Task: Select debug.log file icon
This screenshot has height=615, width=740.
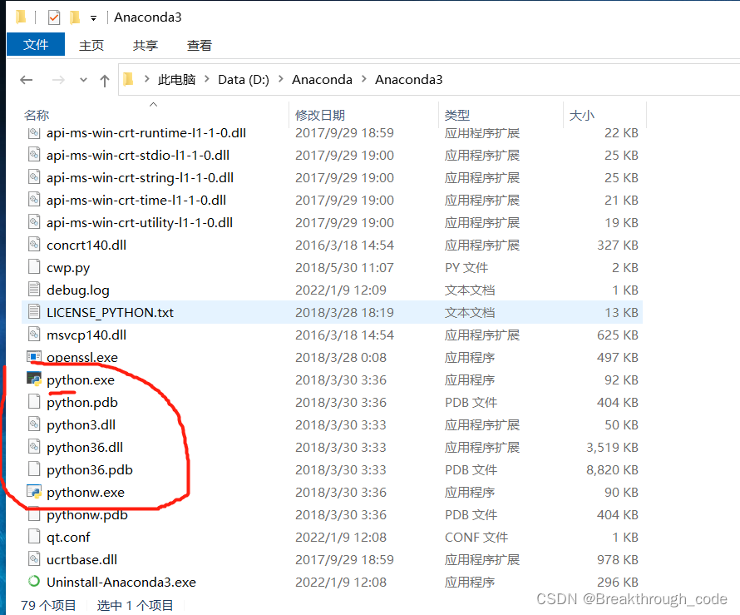Action: click(34, 290)
